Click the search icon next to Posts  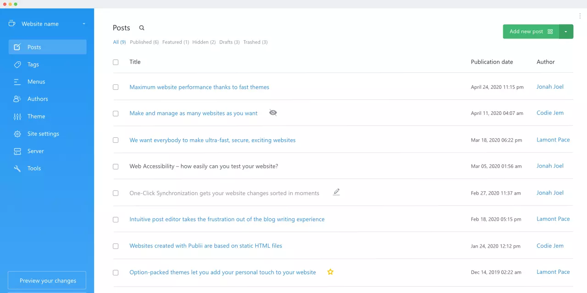coord(142,28)
